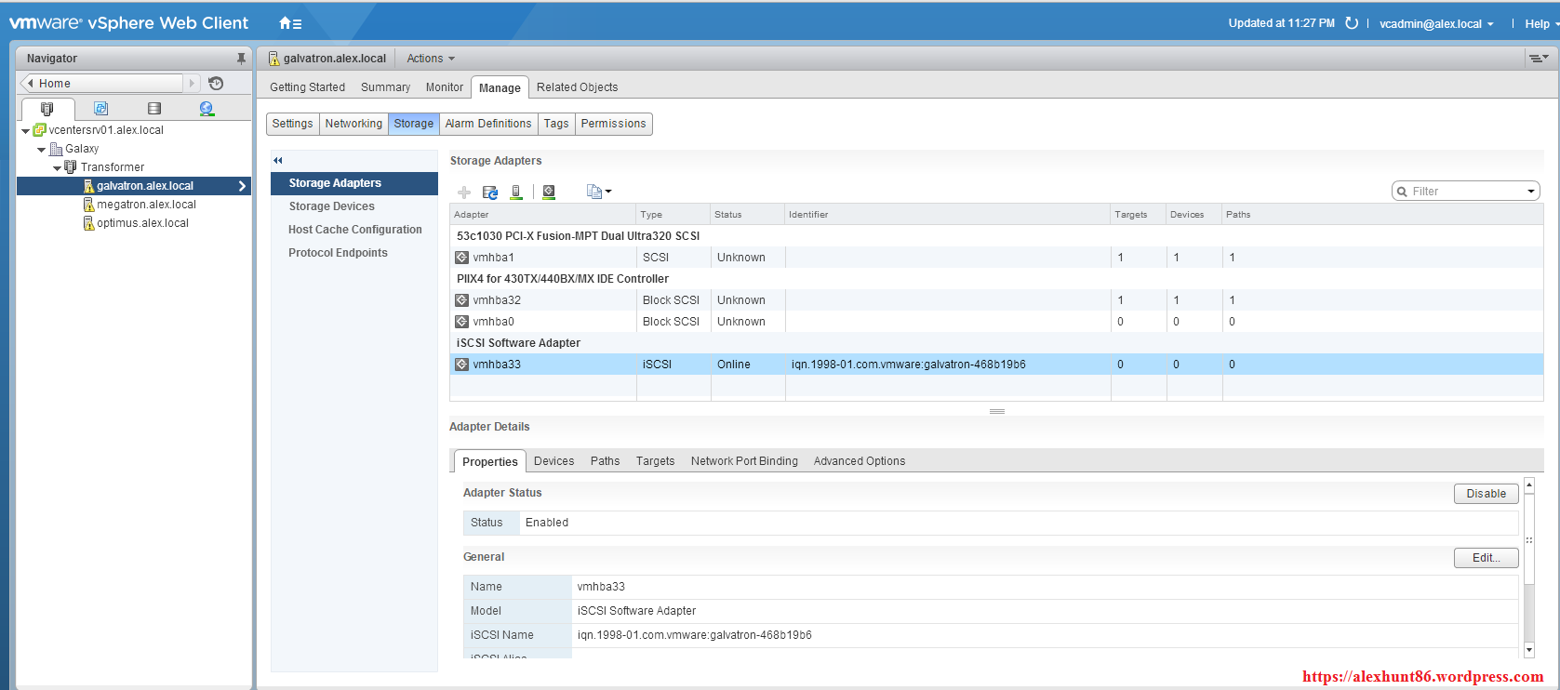Switch to the Networking sub-tab
Screen dimensions: 1560x690
[x=353, y=124]
